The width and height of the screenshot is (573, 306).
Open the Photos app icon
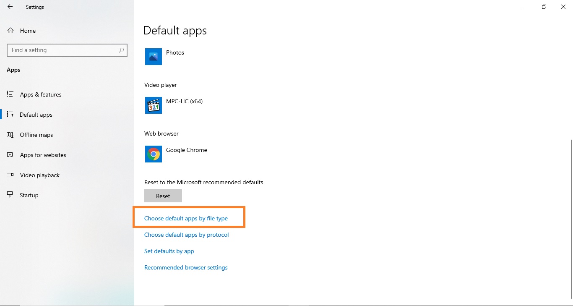tap(153, 57)
